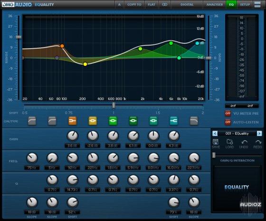Click the slope knob under the 75Hz band
Viewport: 266px width, 221px height.
[x=32, y=202]
